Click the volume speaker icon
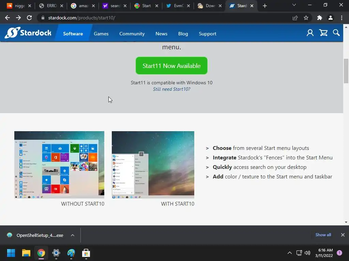The image size is (349, 261). click(307, 253)
